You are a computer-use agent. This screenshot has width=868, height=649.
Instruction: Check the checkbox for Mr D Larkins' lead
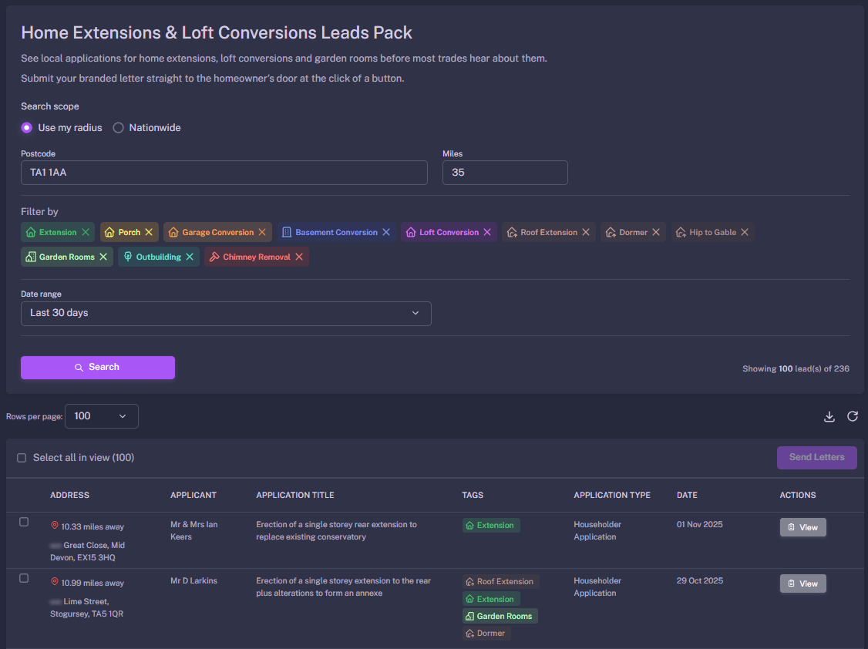(x=23, y=578)
